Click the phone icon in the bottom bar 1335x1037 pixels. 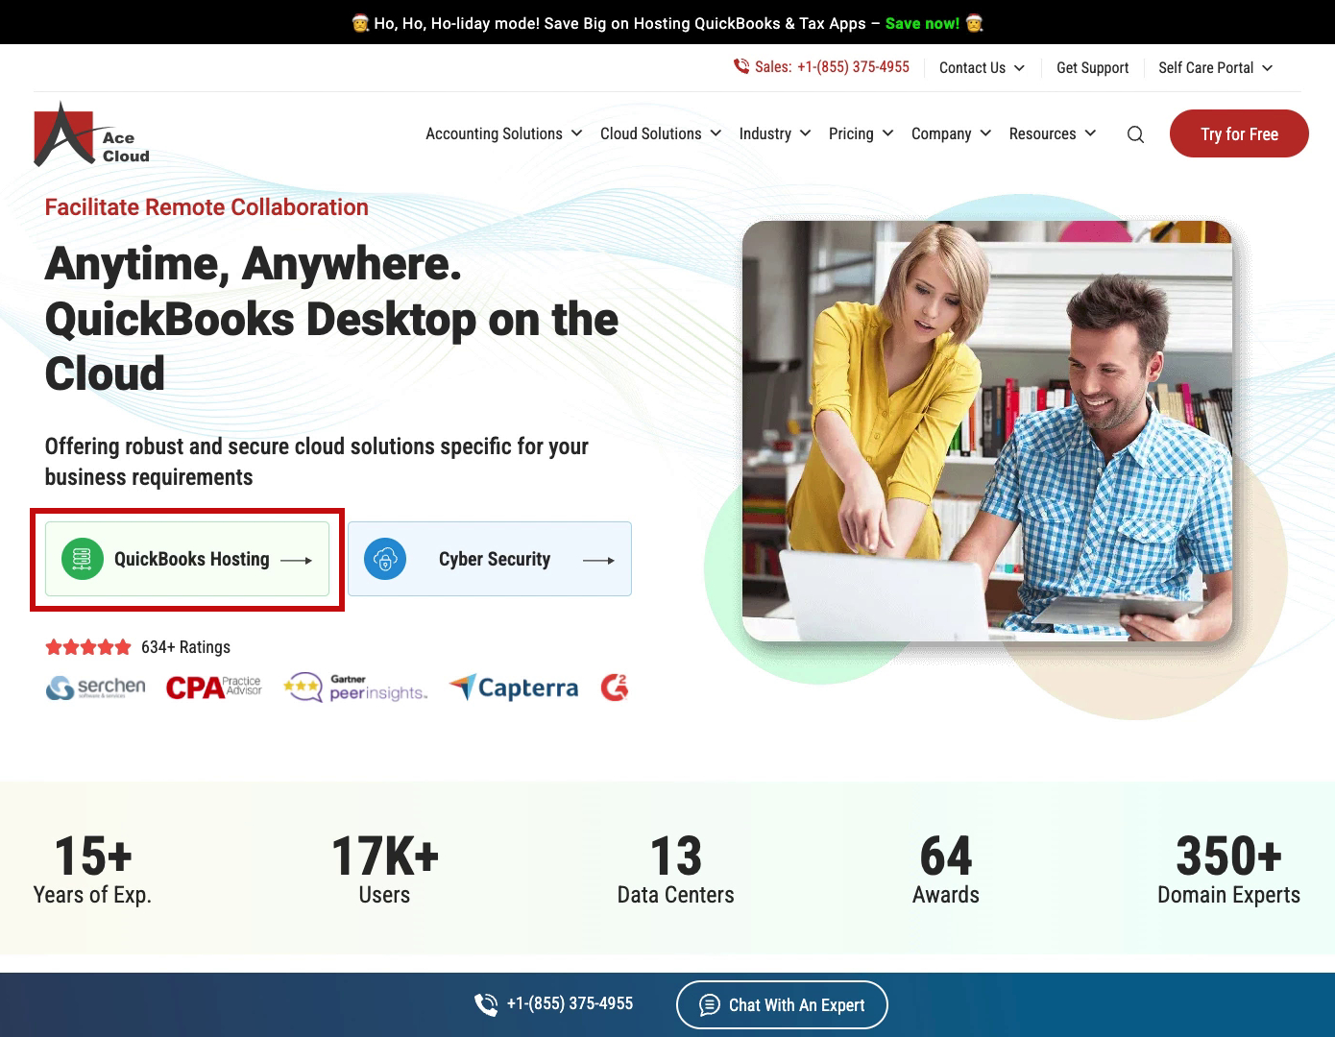486,1004
